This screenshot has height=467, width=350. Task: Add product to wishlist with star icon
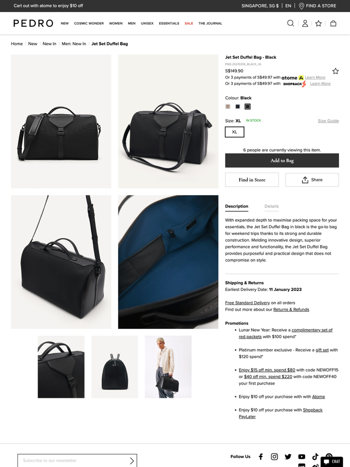[335, 71]
